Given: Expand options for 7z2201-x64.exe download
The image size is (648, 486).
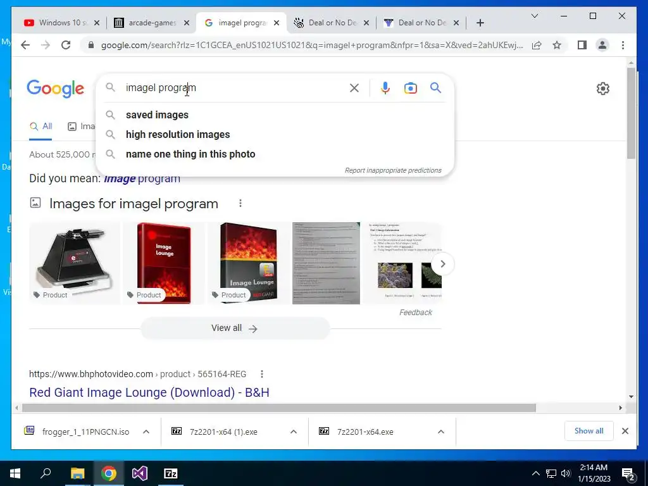Looking at the screenshot, I should [441, 432].
